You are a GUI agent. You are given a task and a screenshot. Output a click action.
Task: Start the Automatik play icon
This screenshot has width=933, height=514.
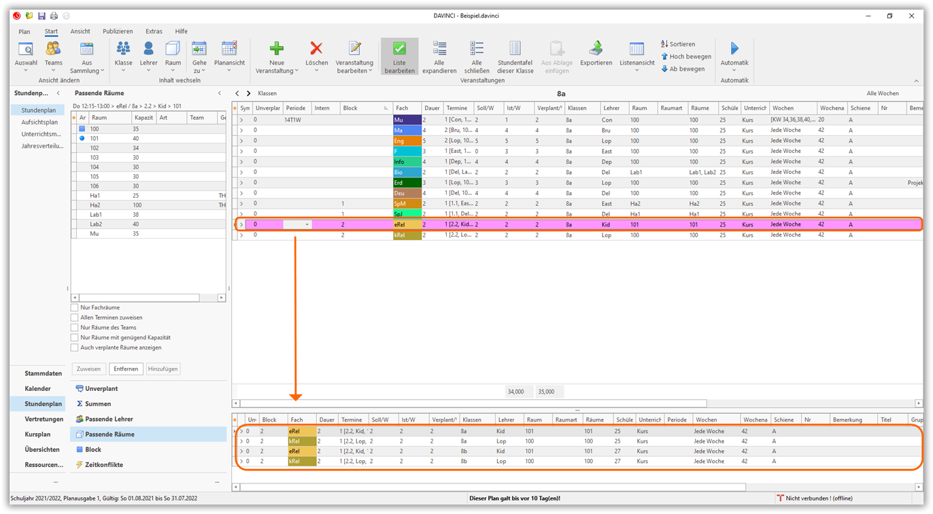(x=734, y=49)
